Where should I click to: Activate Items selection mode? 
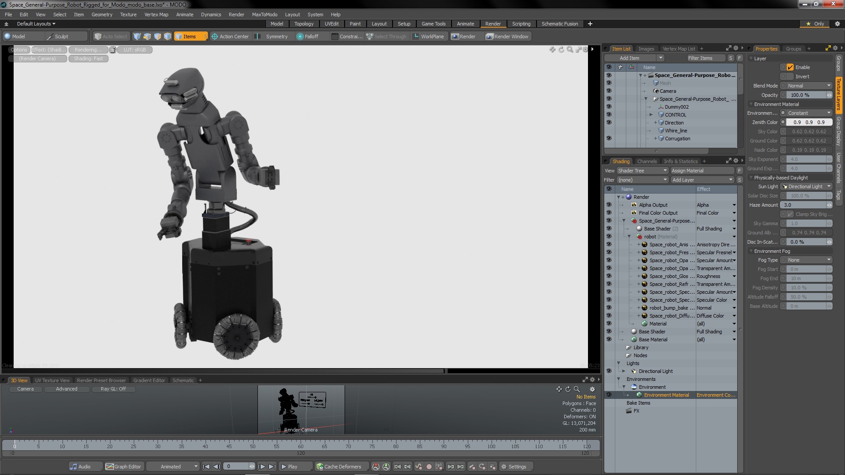tap(190, 37)
